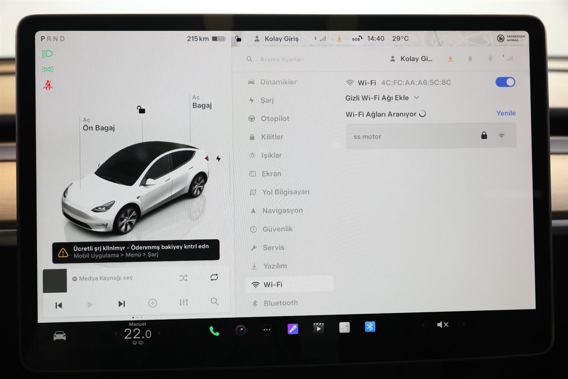Image resolution: width=568 pixels, height=379 pixels.
Task: Lower the temperature with the left arrow
Action: click(116, 334)
